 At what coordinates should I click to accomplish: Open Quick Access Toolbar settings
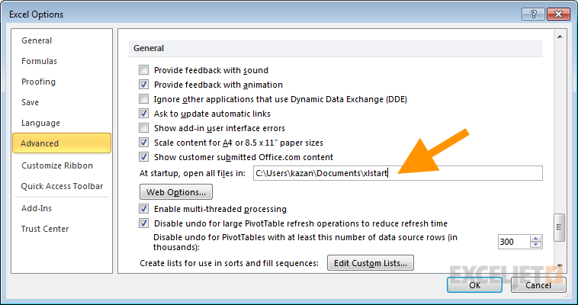(x=62, y=186)
